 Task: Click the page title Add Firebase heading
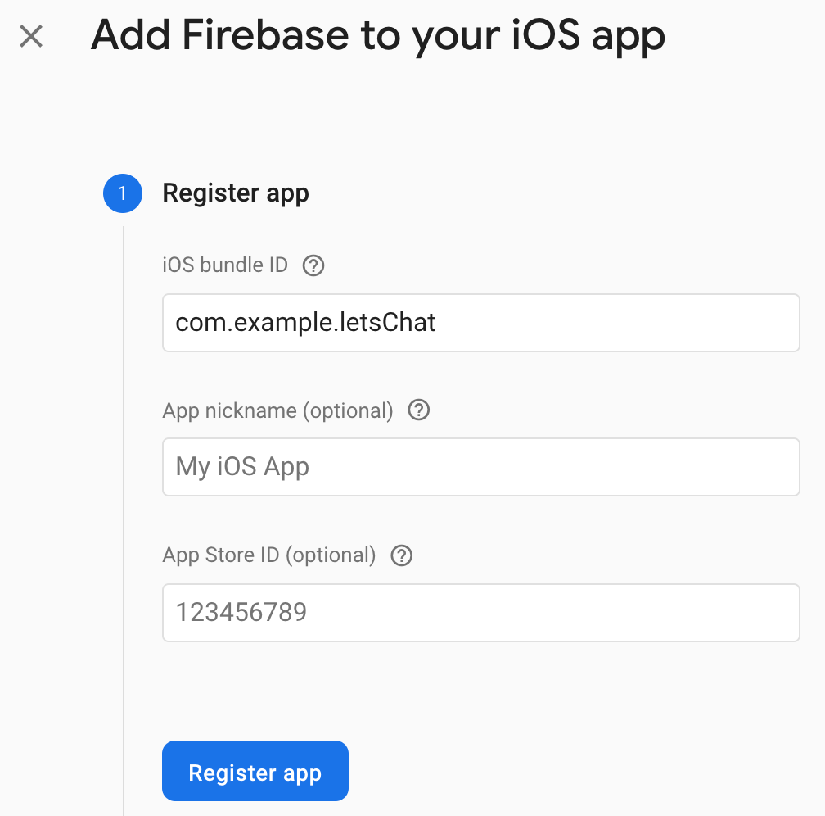tap(378, 37)
